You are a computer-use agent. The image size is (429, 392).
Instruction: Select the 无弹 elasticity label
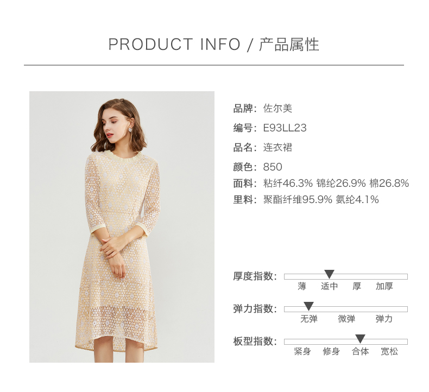tap(308, 319)
